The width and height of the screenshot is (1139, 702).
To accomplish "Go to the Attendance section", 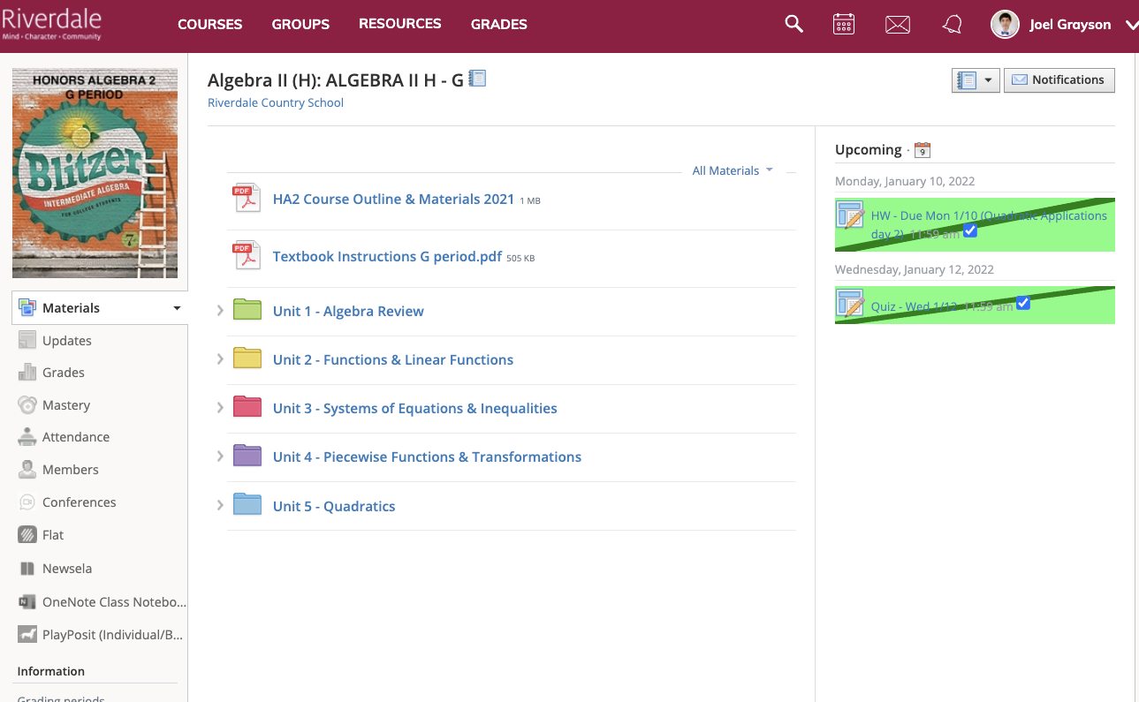I will click(76, 437).
